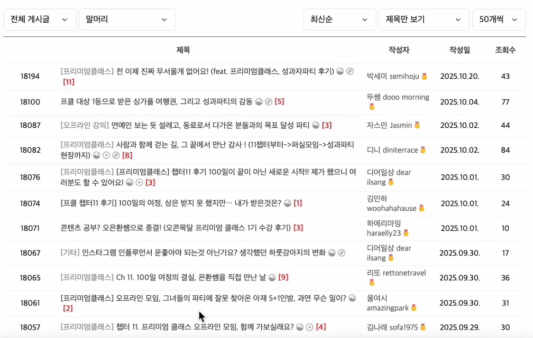The image size is (533, 338).
Task: Click the image icon on post 18087
Action: click(316, 126)
